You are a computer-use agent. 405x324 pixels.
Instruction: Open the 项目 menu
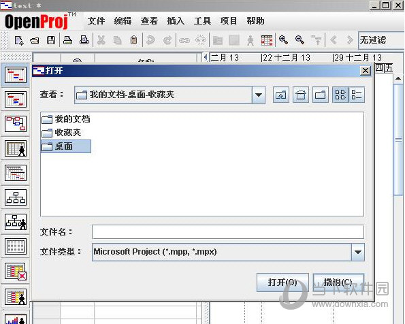click(x=229, y=20)
